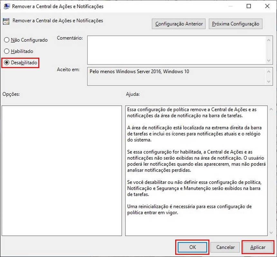This screenshot has height=257, width=277.
Task: Click the 'Comentário:' label
Action: pos(70,38)
